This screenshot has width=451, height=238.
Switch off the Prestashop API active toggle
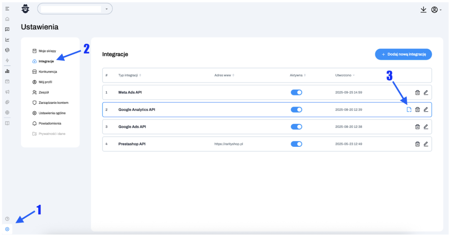click(x=296, y=144)
